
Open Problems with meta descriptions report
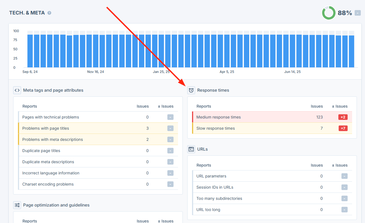pos(52,139)
